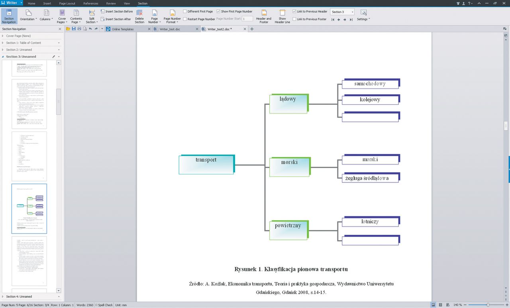
Task: Expand Cover Page (None) in navigation
Action: pyautogui.click(x=3, y=36)
